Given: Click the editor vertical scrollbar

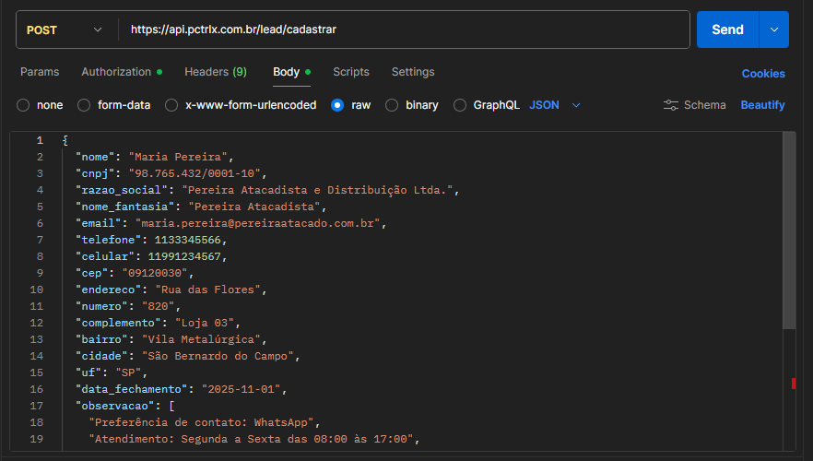Looking at the screenshot, I should tap(788, 230).
